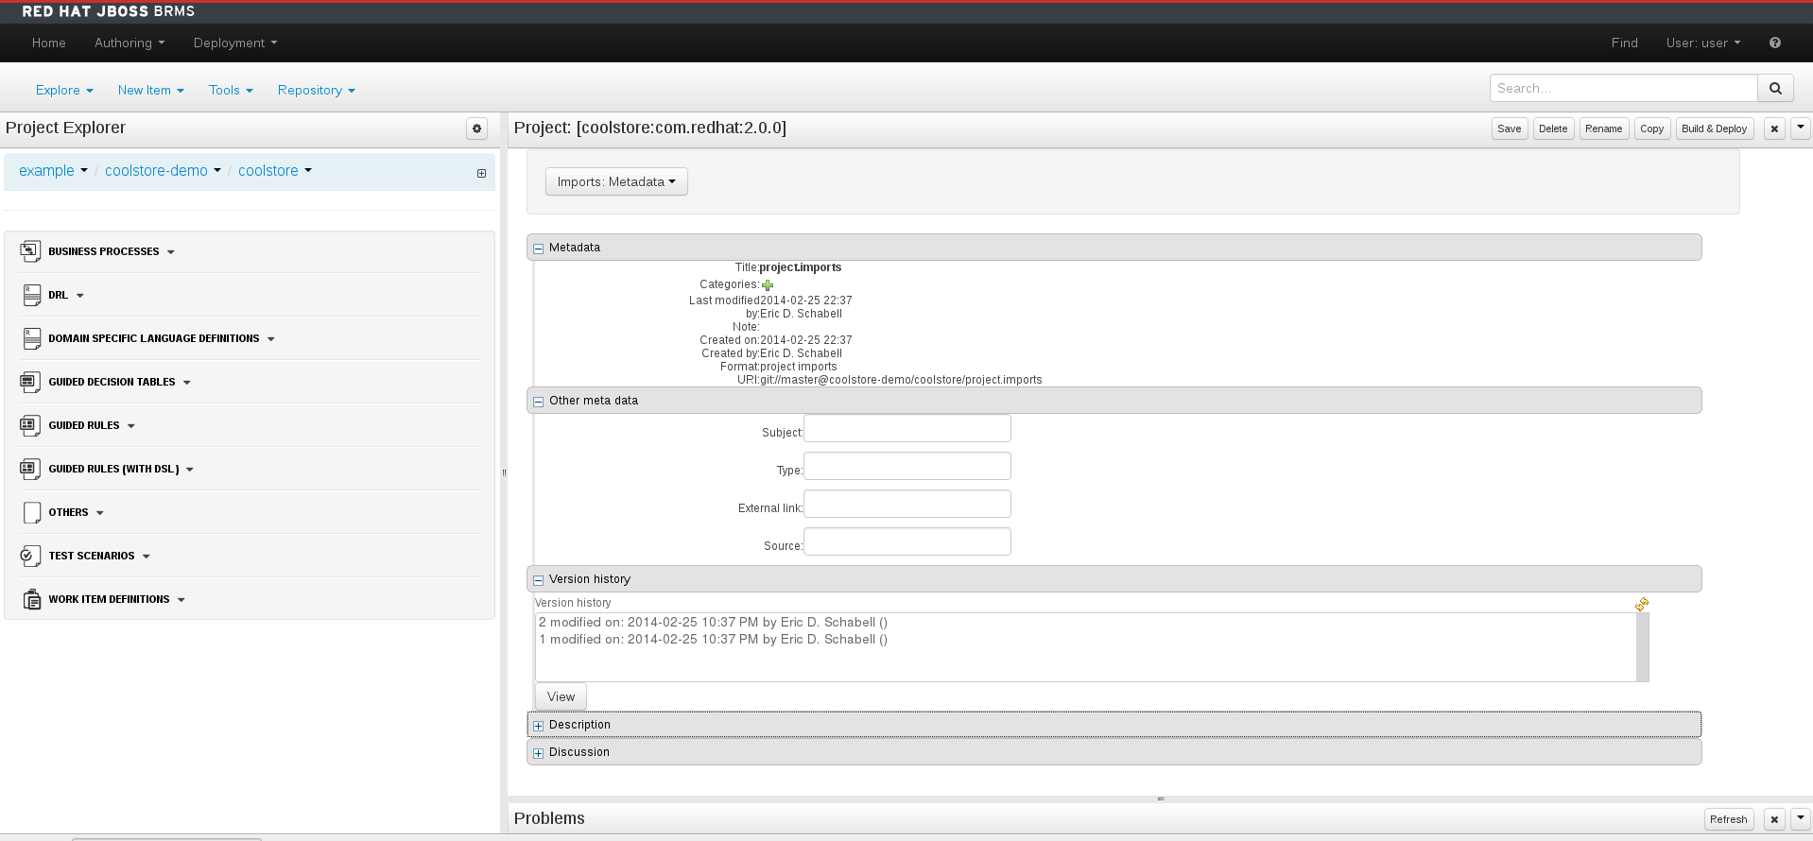Image resolution: width=1813 pixels, height=841 pixels.
Task: Click the View version button
Action: pos(561,696)
